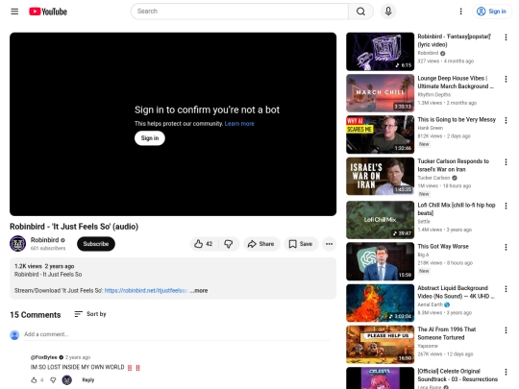Open Sort by comments dropdown
Viewport: 519px width, 389px height.
click(90, 314)
